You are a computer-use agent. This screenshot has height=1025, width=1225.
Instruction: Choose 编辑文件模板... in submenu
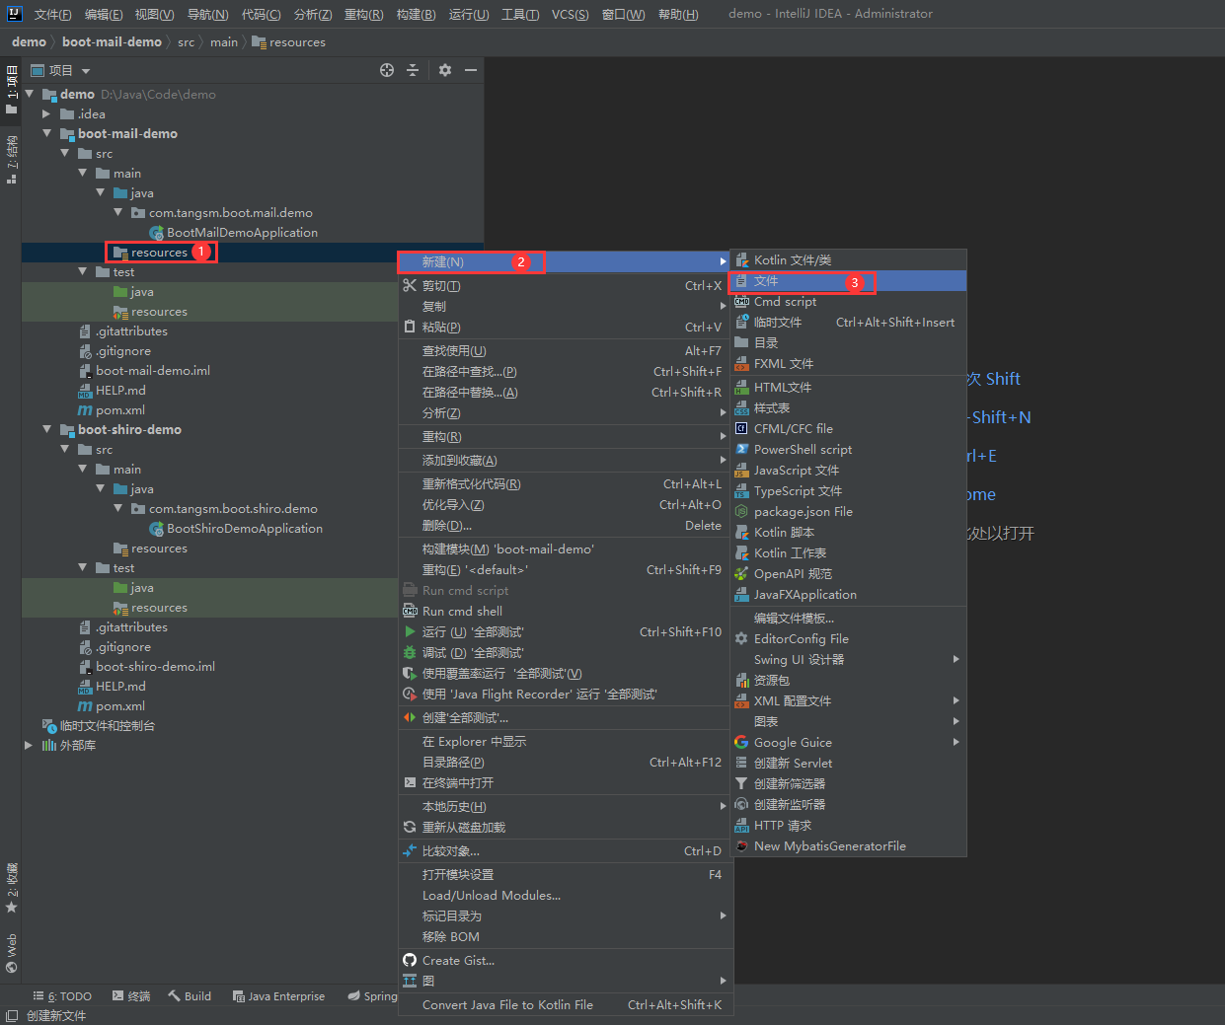848,618
